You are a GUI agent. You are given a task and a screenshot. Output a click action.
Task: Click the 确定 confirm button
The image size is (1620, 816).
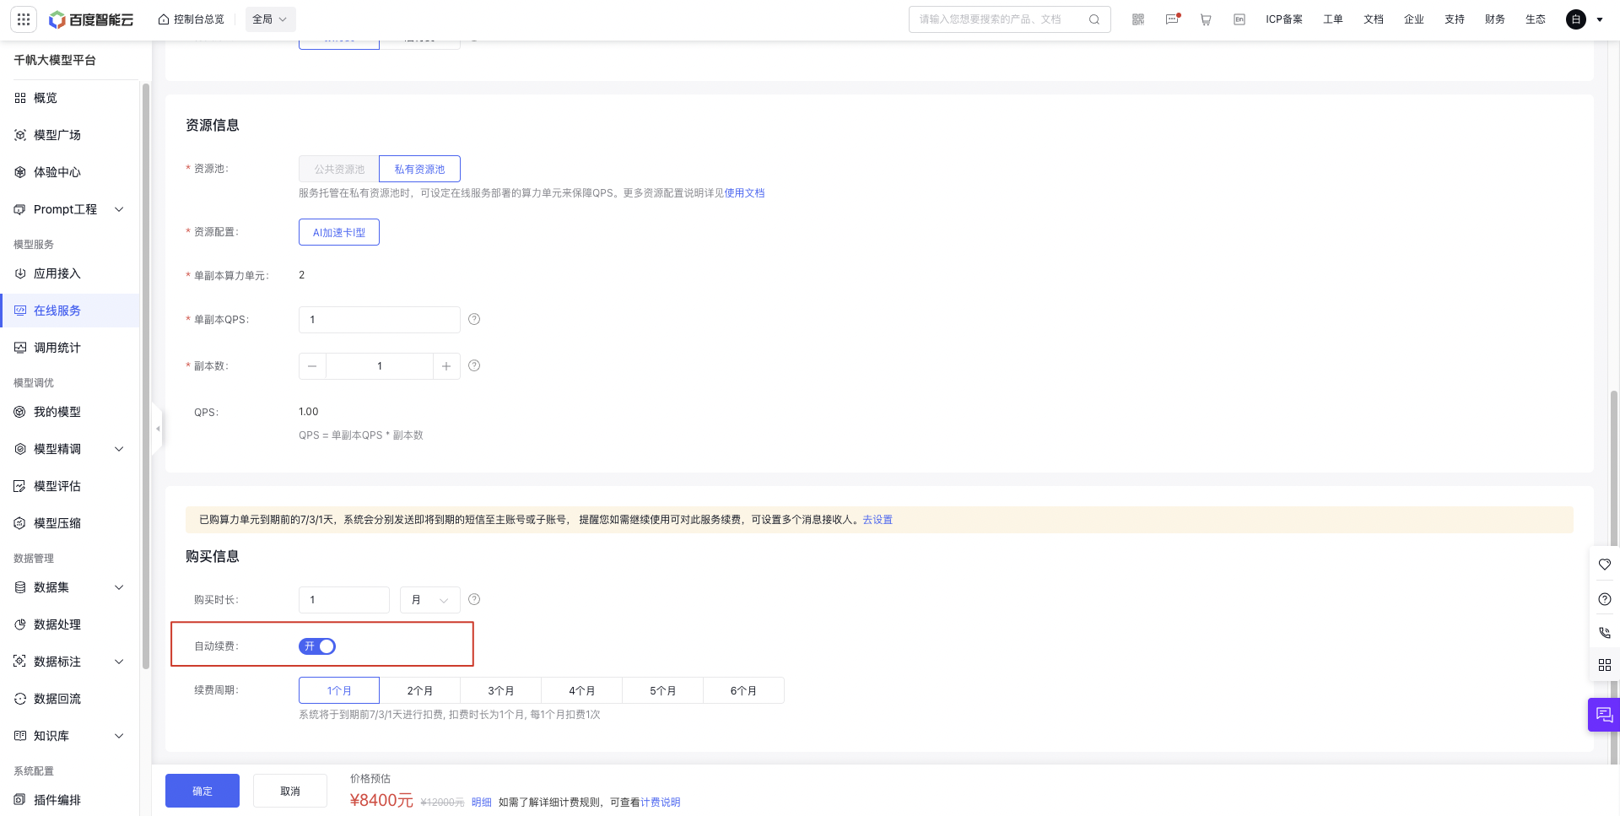[202, 791]
